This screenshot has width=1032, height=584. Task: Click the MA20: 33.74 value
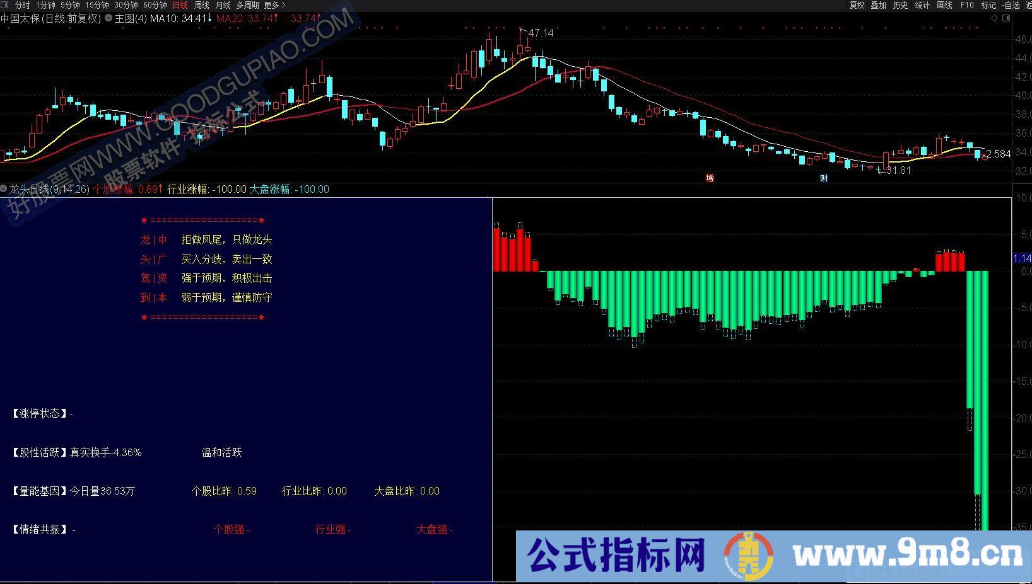pyautogui.click(x=247, y=18)
